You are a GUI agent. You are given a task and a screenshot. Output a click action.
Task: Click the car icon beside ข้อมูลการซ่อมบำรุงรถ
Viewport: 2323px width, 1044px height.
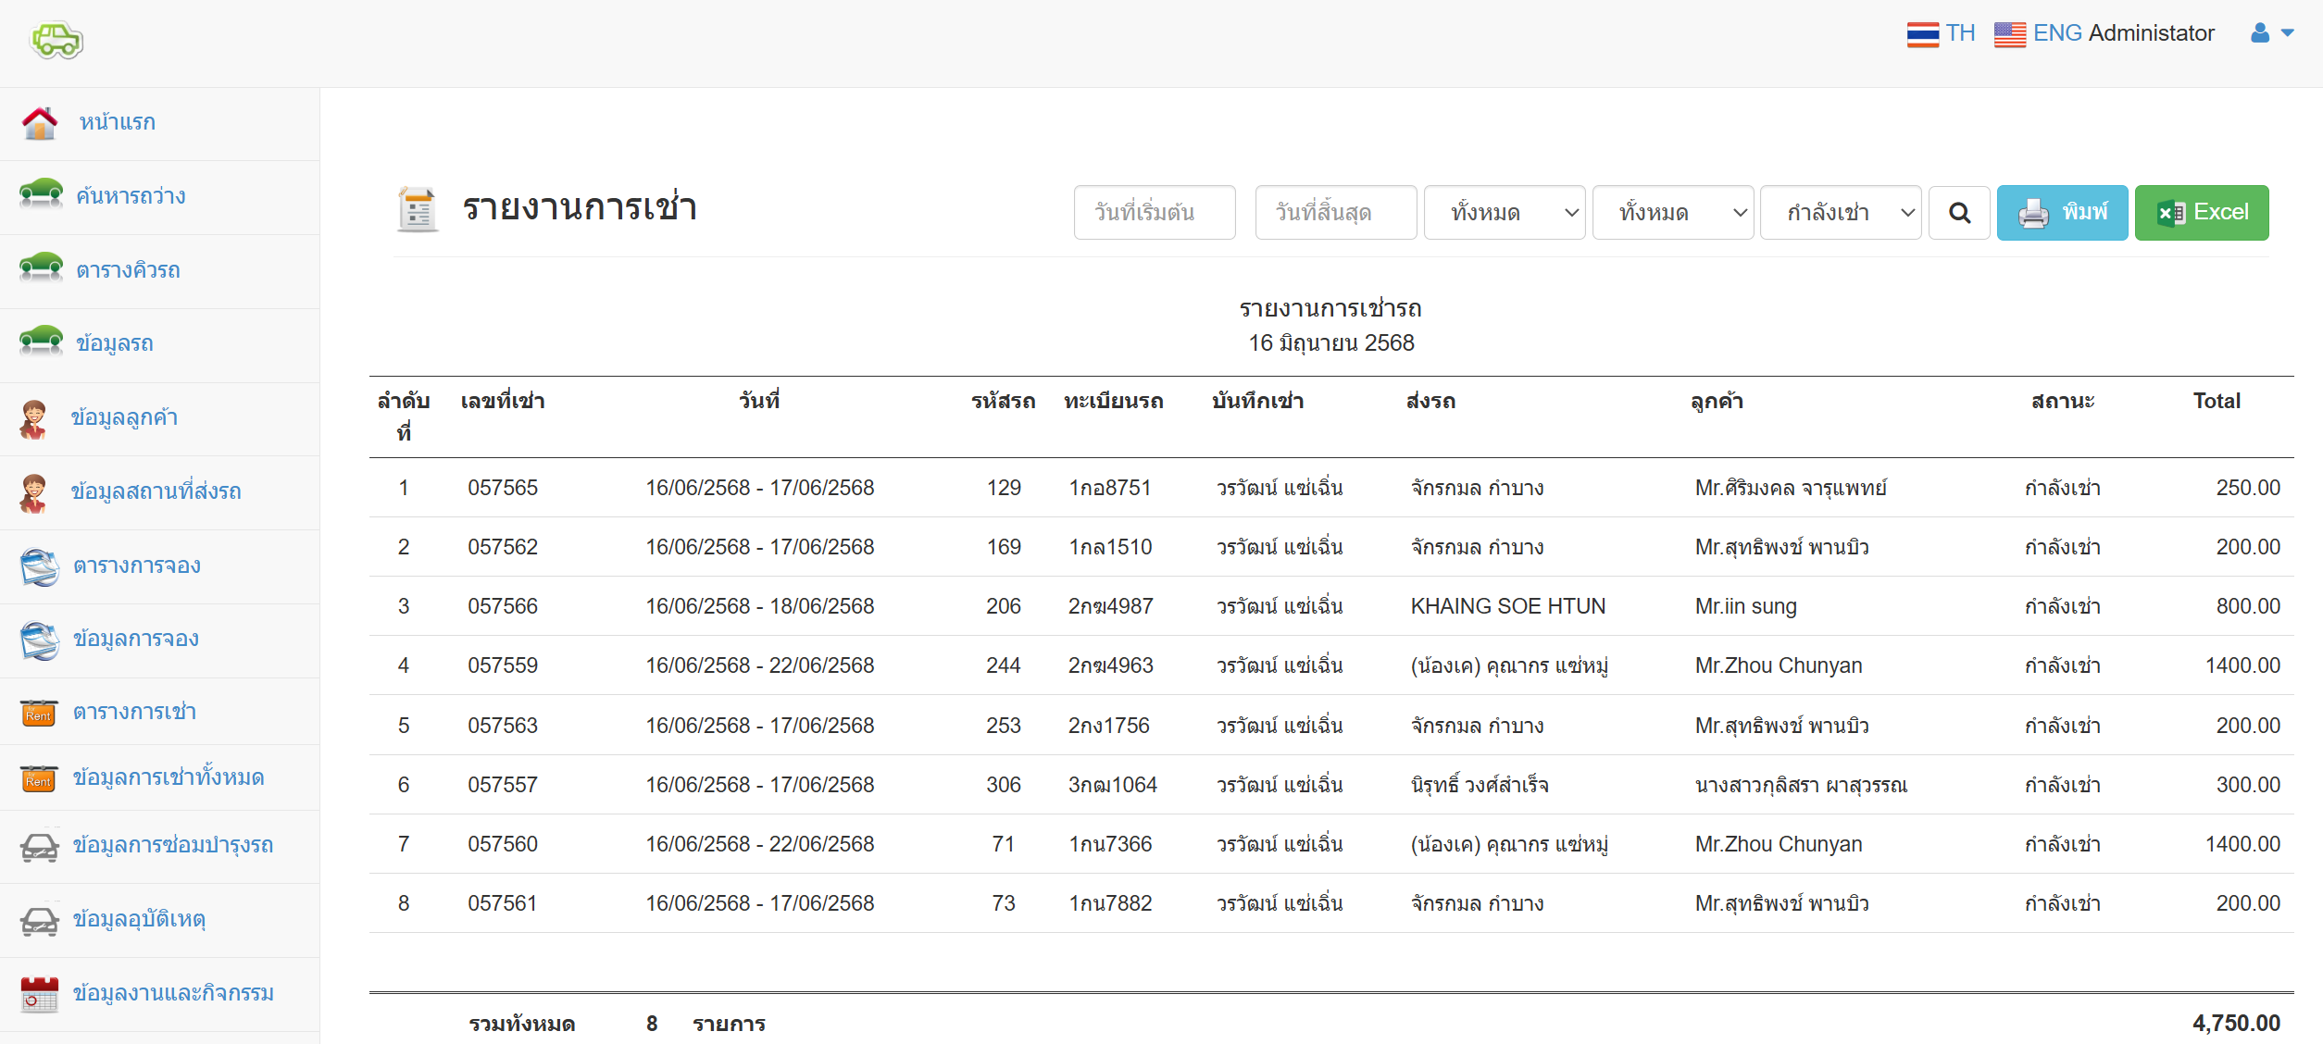point(40,846)
